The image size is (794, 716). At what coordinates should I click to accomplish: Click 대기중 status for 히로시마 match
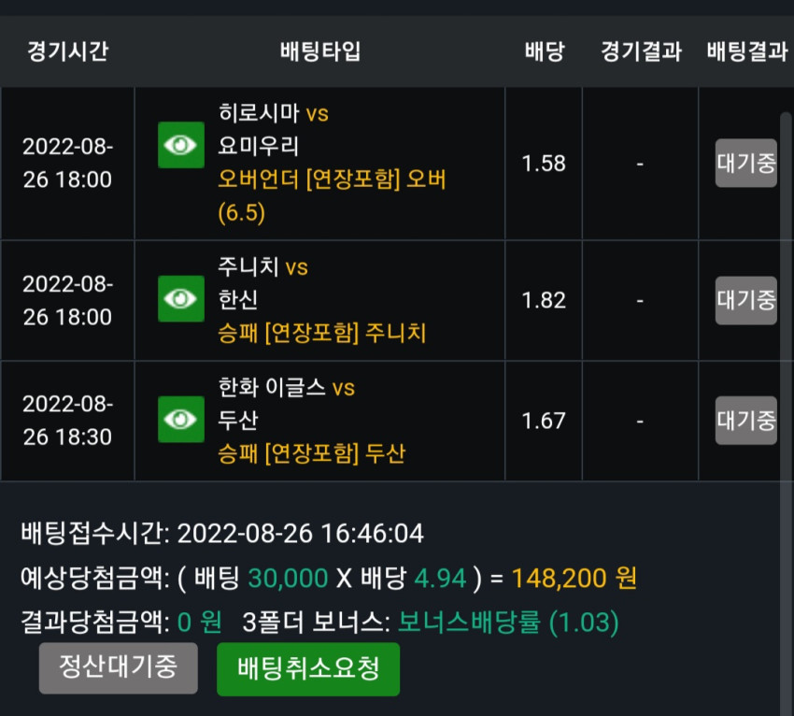point(746,164)
